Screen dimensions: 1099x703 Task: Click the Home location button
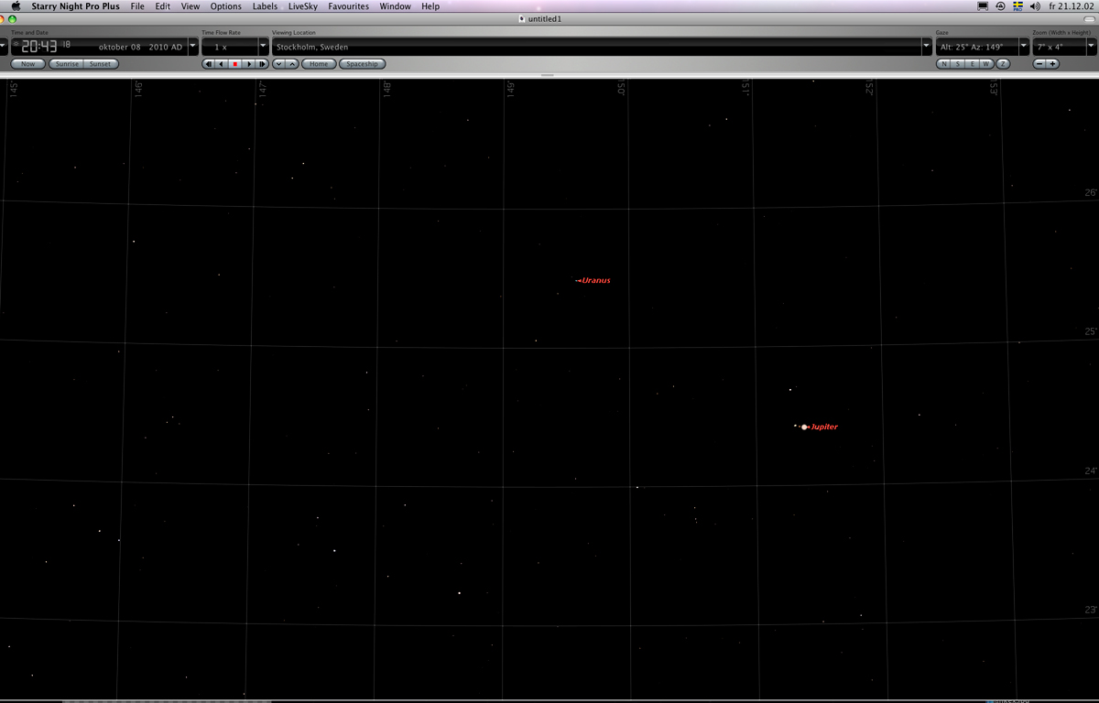[x=319, y=64]
